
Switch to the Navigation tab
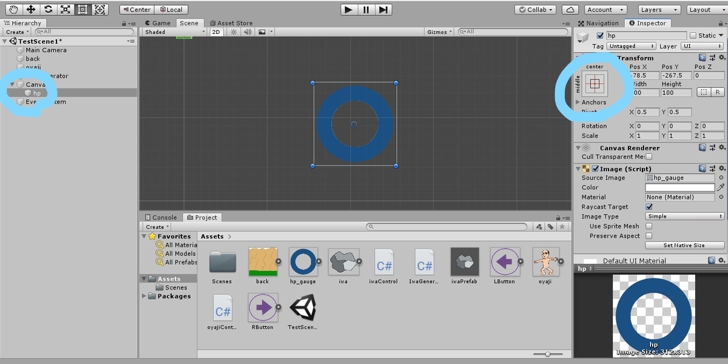pos(598,23)
